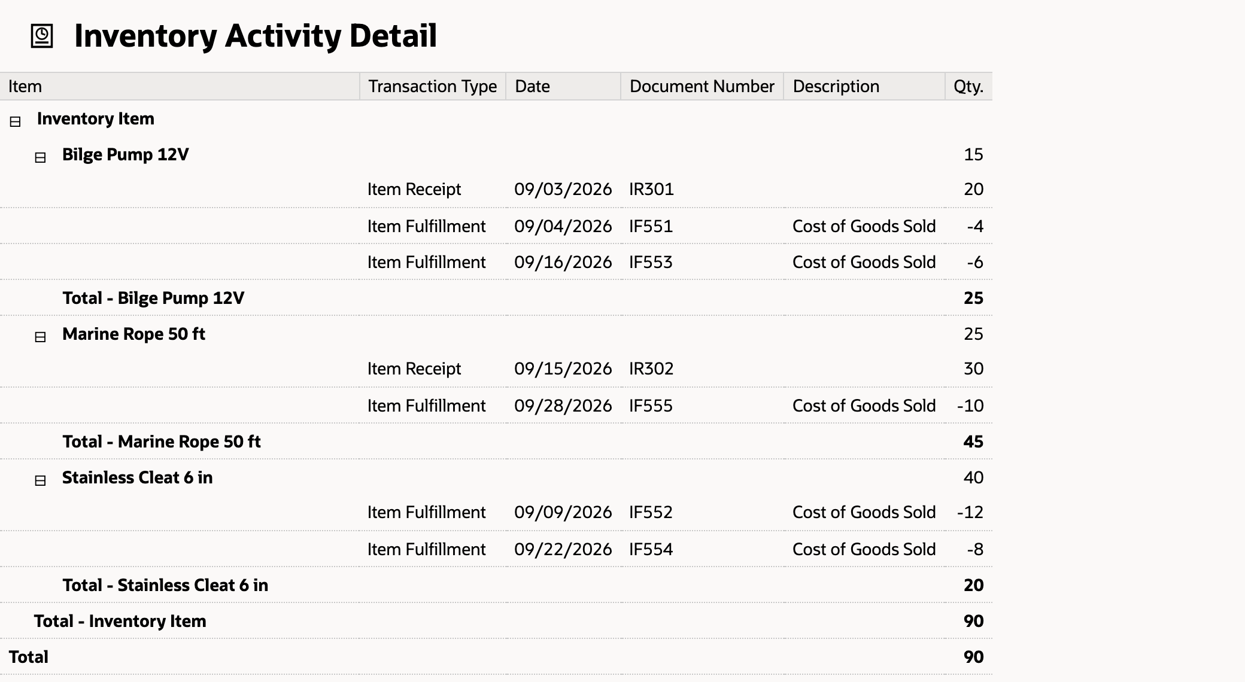Click quantity -10 on the IF555 row
The height and width of the screenshot is (682, 1245).
pos(970,406)
